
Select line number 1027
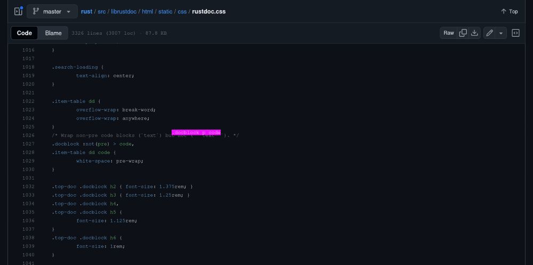pos(28,144)
